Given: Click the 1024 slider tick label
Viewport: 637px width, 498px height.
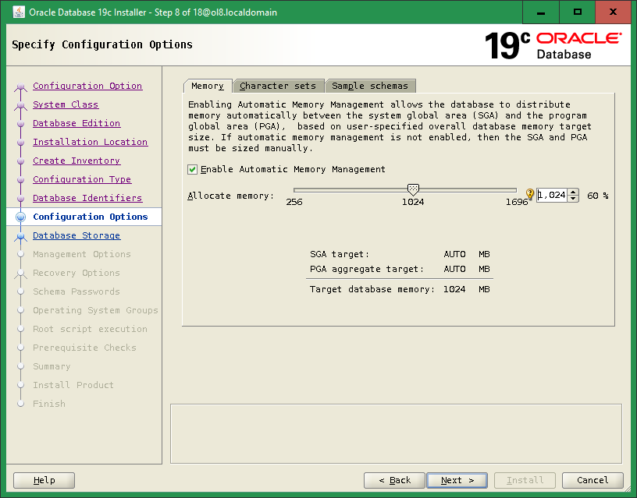Looking at the screenshot, I should (x=413, y=202).
